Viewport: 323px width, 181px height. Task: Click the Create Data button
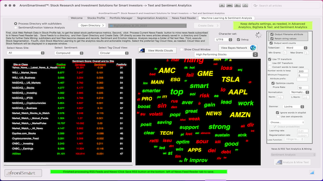click(x=207, y=26)
